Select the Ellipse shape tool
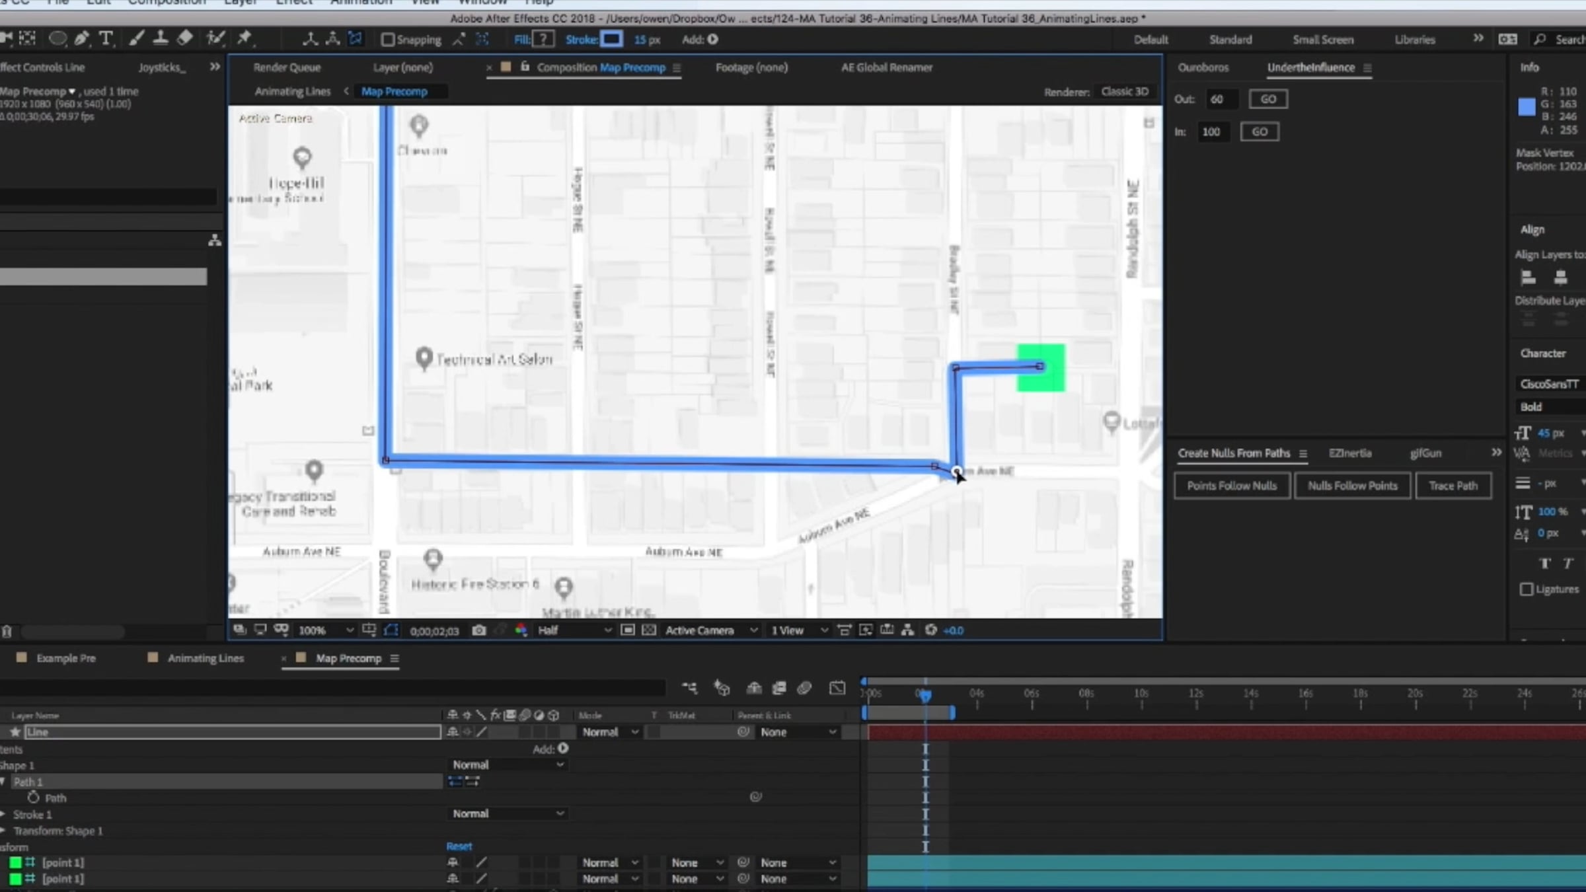The height and width of the screenshot is (892, 1586). pos(57,39)
